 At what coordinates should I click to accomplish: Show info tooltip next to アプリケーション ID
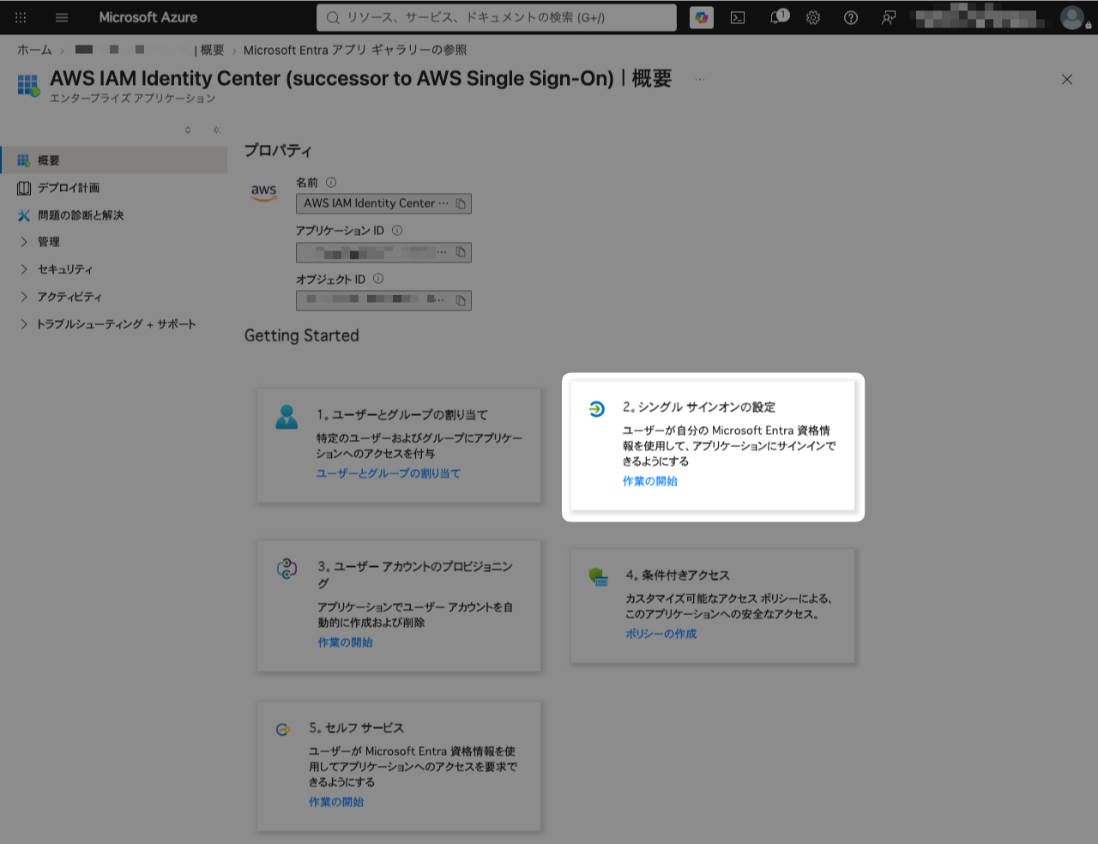397,230
